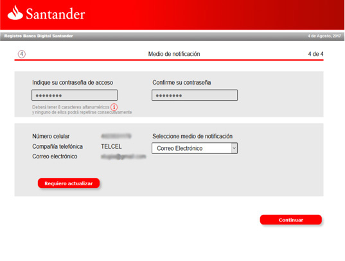Click the circled step 4 indicator
This screenshot has width=345, height=261.
pyautogui.click(x=22, y=54)
